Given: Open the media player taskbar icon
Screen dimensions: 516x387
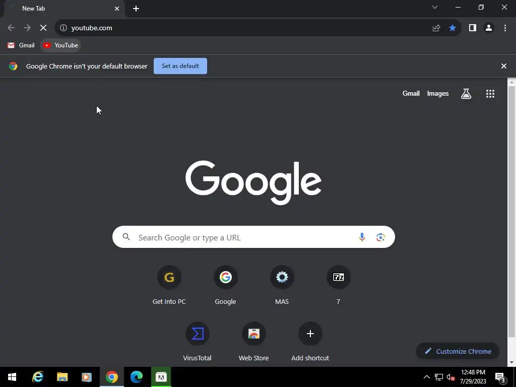Looking at the screenshot, I should click(87, 377).
